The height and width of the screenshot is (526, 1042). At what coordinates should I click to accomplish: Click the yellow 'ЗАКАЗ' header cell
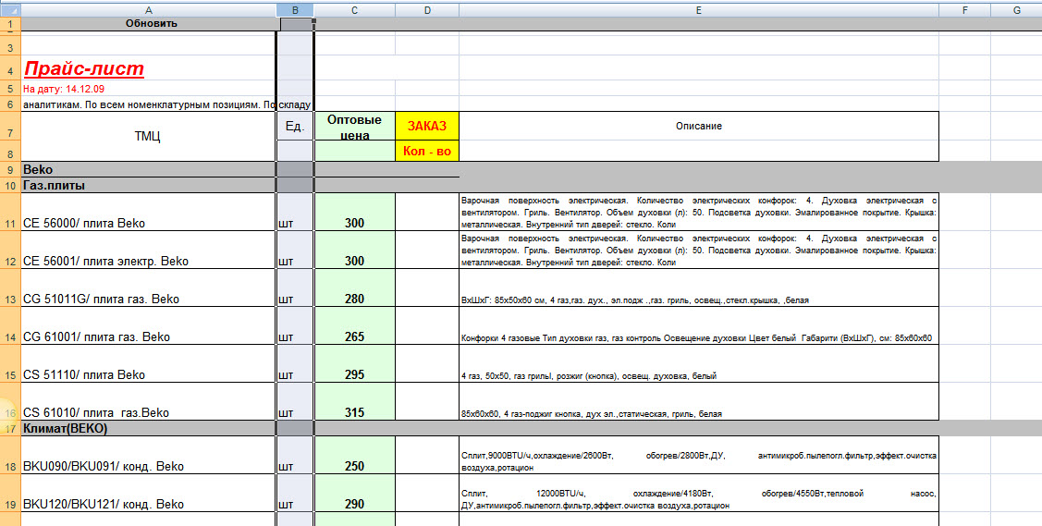[426, 127]
